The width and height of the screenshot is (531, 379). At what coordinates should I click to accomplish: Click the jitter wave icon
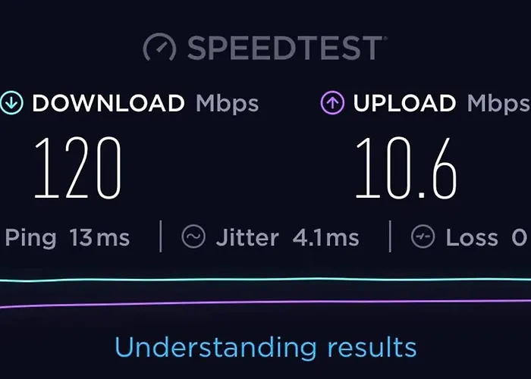(x=193, y=236)
